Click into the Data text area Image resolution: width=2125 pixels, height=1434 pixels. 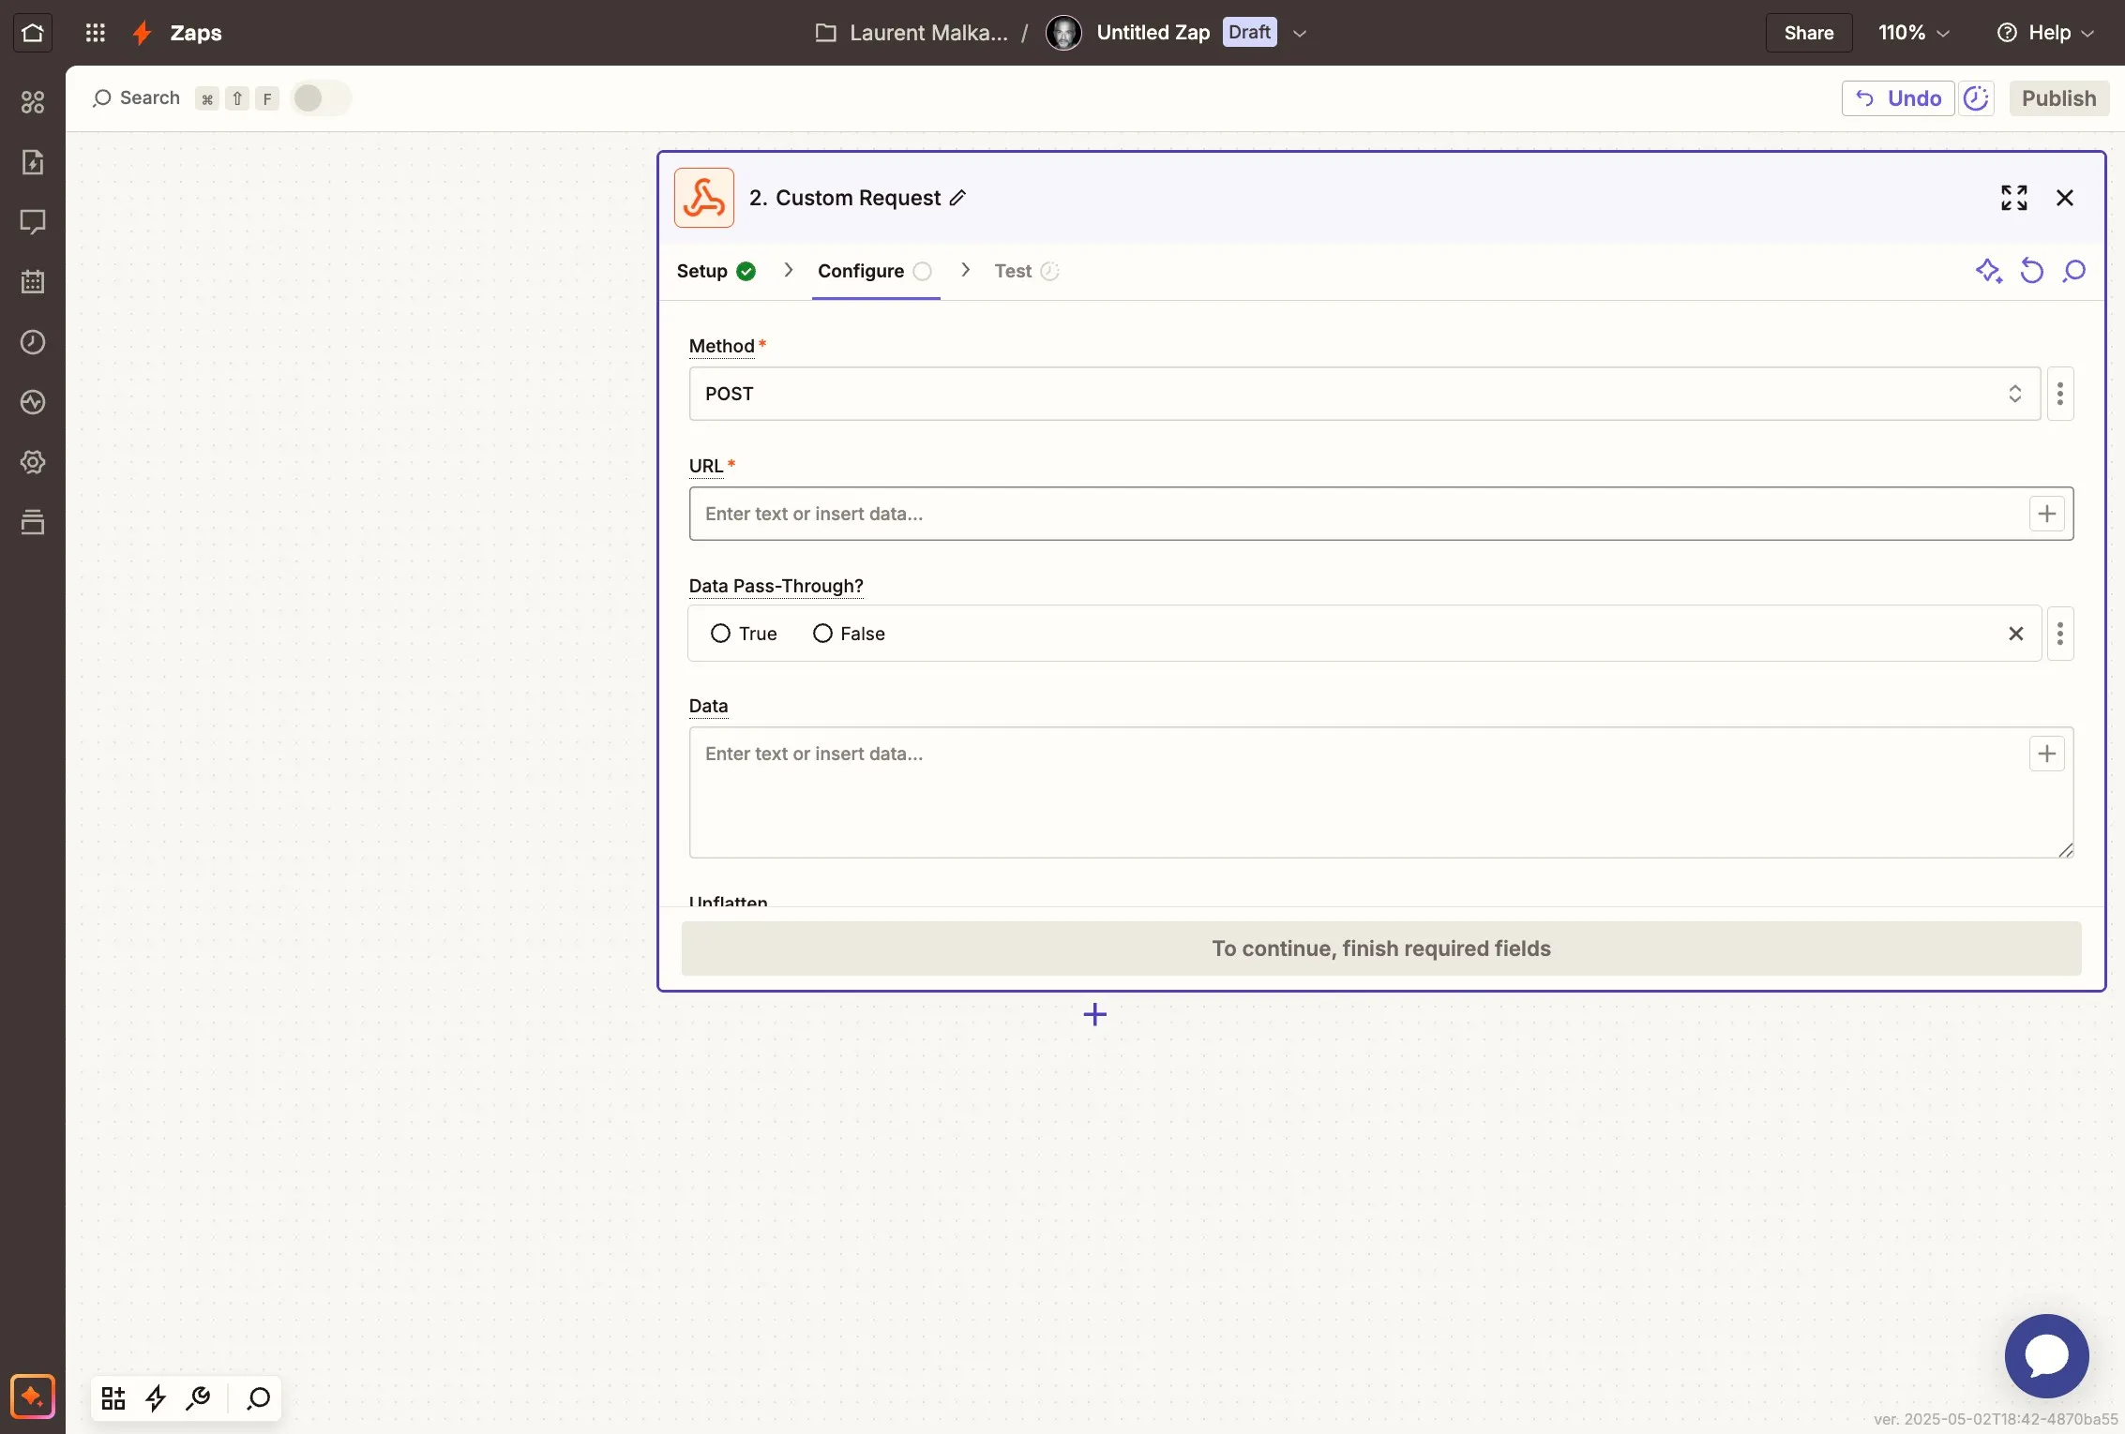(1381, 793)
